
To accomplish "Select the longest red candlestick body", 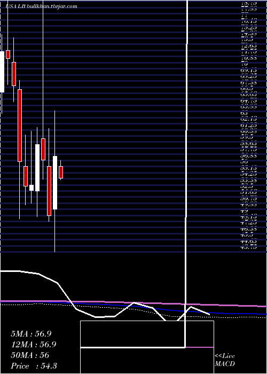I will coord(20,126).
